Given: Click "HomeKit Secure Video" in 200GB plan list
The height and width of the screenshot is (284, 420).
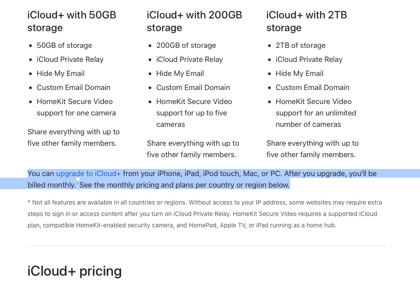Looking at the screenshot, I should click(194, 101).
